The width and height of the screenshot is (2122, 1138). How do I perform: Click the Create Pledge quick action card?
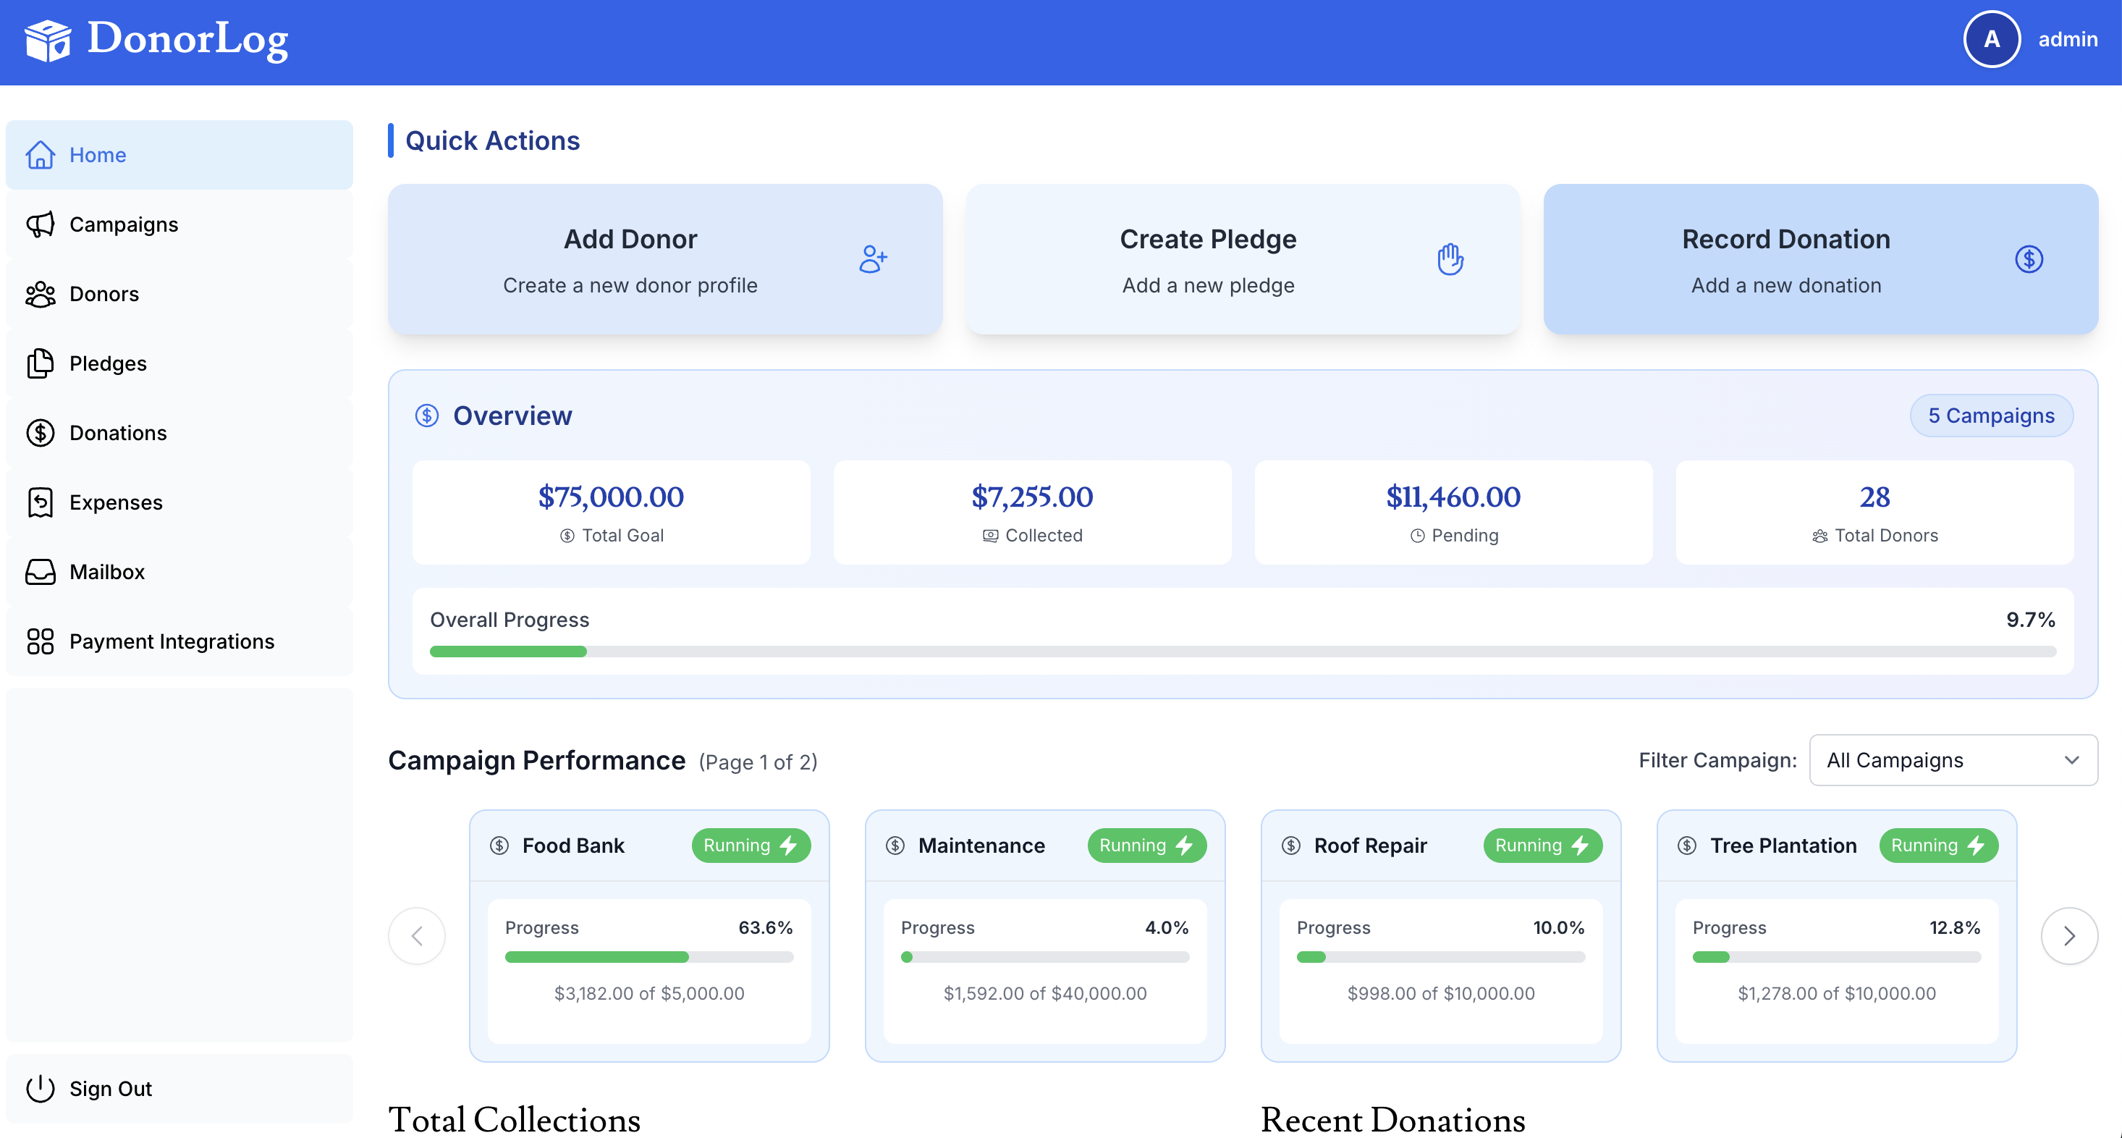pos(1242,260)
